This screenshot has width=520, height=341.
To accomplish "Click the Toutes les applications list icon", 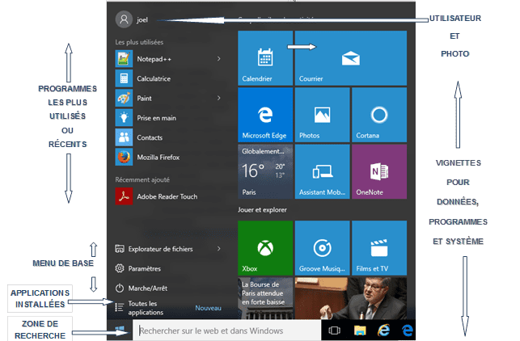I will (120, 308).
